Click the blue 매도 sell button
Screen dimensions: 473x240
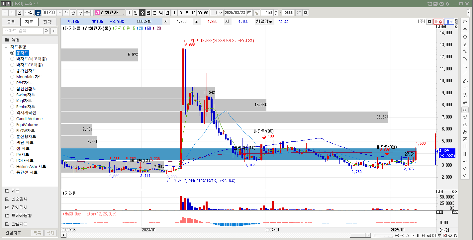449,21
